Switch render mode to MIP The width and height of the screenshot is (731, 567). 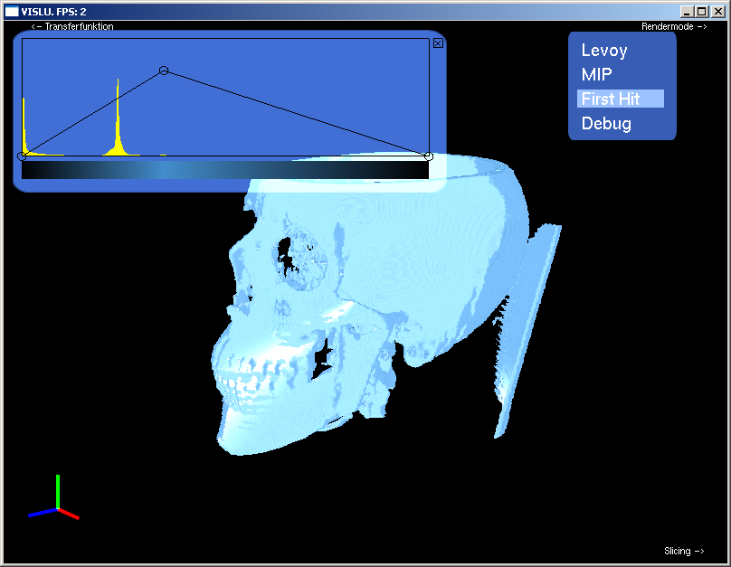[597, 75]
